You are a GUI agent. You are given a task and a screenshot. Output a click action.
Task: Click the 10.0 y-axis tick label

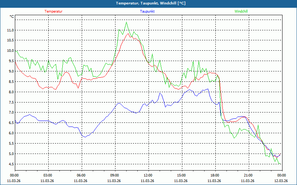10,51
